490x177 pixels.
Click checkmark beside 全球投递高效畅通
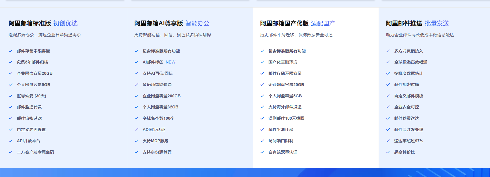click(388, 62)
